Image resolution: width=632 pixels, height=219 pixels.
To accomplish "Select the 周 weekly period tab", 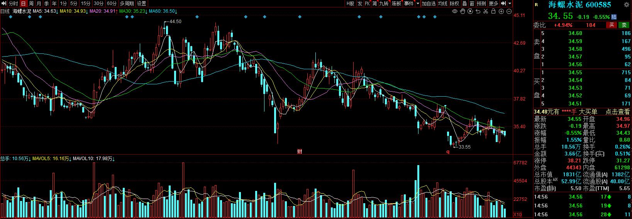I will coord(31,3).
